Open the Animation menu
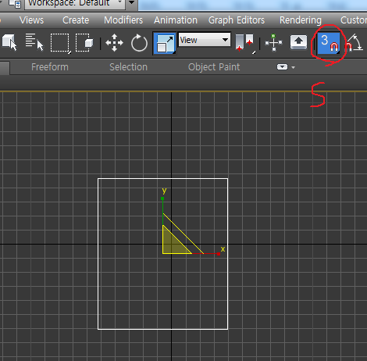Screen dimensions: 367x361 pos(176,20)
